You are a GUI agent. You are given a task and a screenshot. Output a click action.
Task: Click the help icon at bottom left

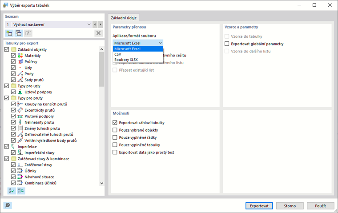tap(7, 205)
